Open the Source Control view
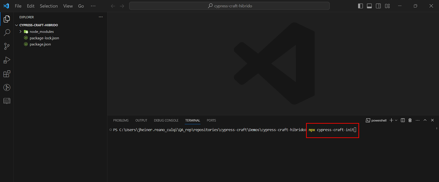 [7, 46]
